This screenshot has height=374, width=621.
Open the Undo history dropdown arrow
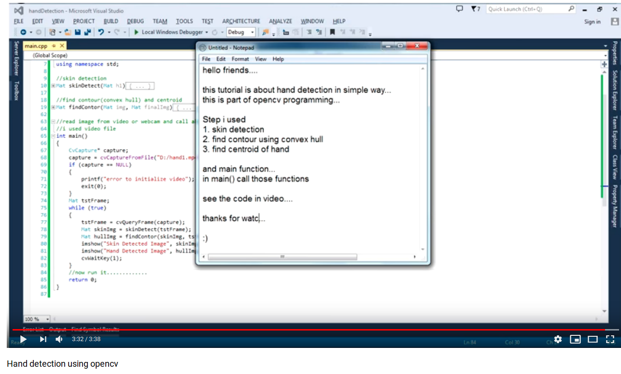108,32
